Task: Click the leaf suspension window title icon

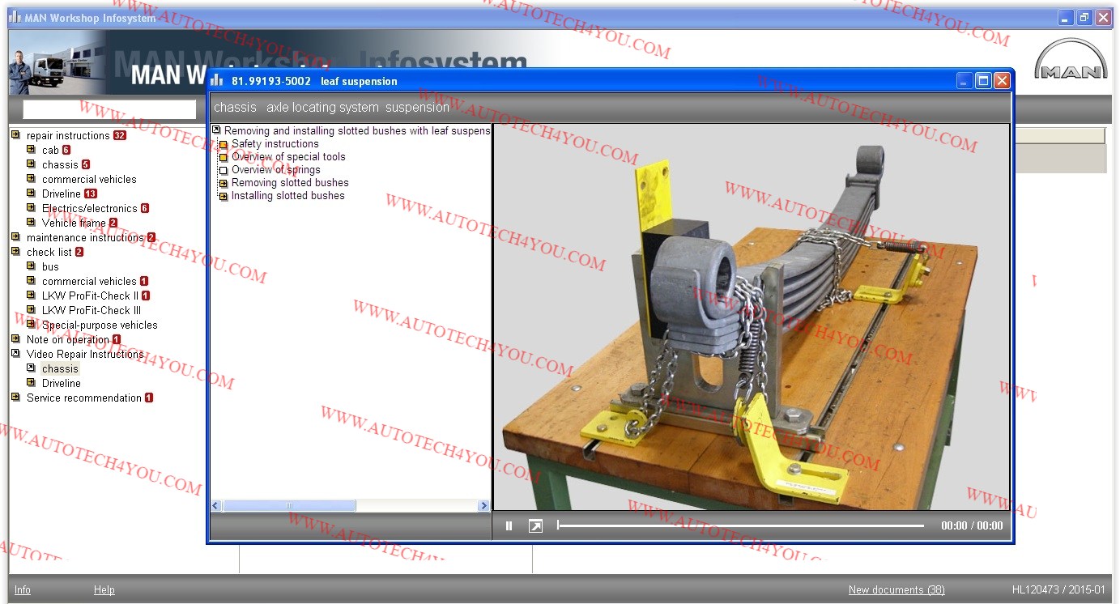Action: point(217,81)
